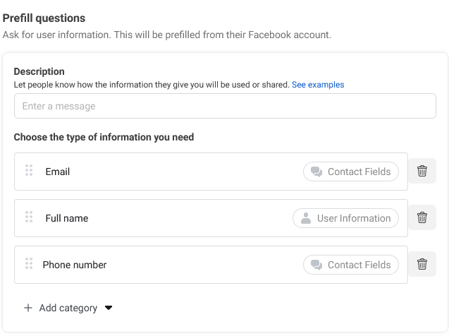Viewport: 449px width, 336px height.
Task: Click the plus icon next to Add category
Action: pyautogui.click(x=28, y=308)
